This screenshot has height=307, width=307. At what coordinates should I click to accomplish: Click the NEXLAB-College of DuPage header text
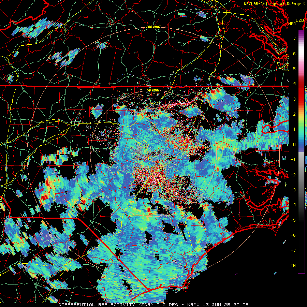click(274, 4)
